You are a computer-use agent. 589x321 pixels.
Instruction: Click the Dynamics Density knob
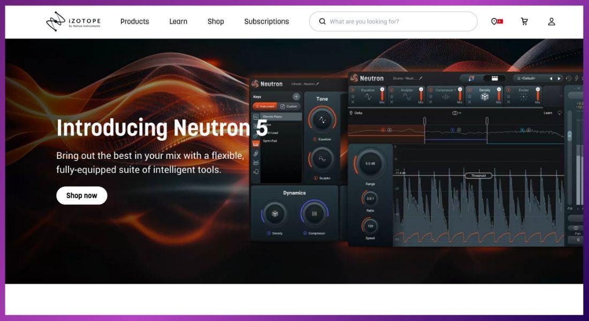(x=275, y=214)
